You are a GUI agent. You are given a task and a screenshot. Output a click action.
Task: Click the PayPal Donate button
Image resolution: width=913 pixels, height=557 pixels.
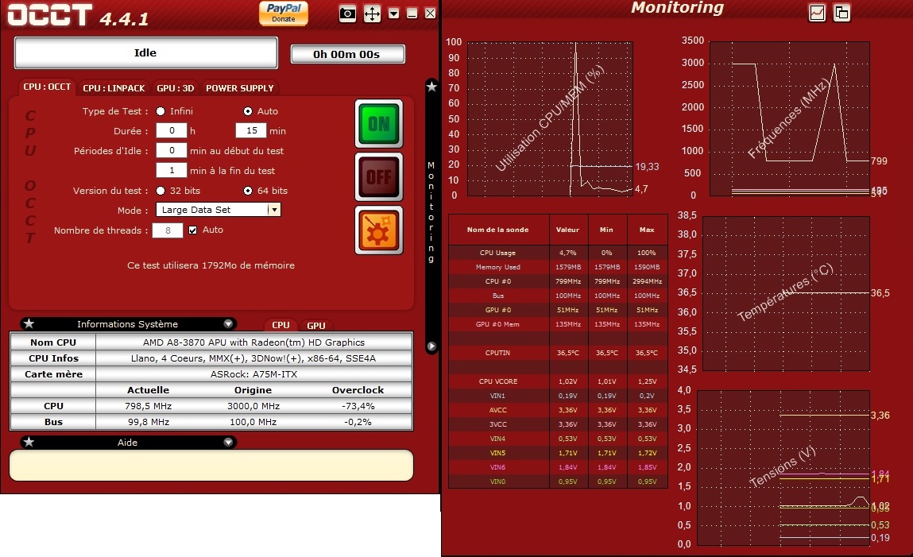(284, 13)
